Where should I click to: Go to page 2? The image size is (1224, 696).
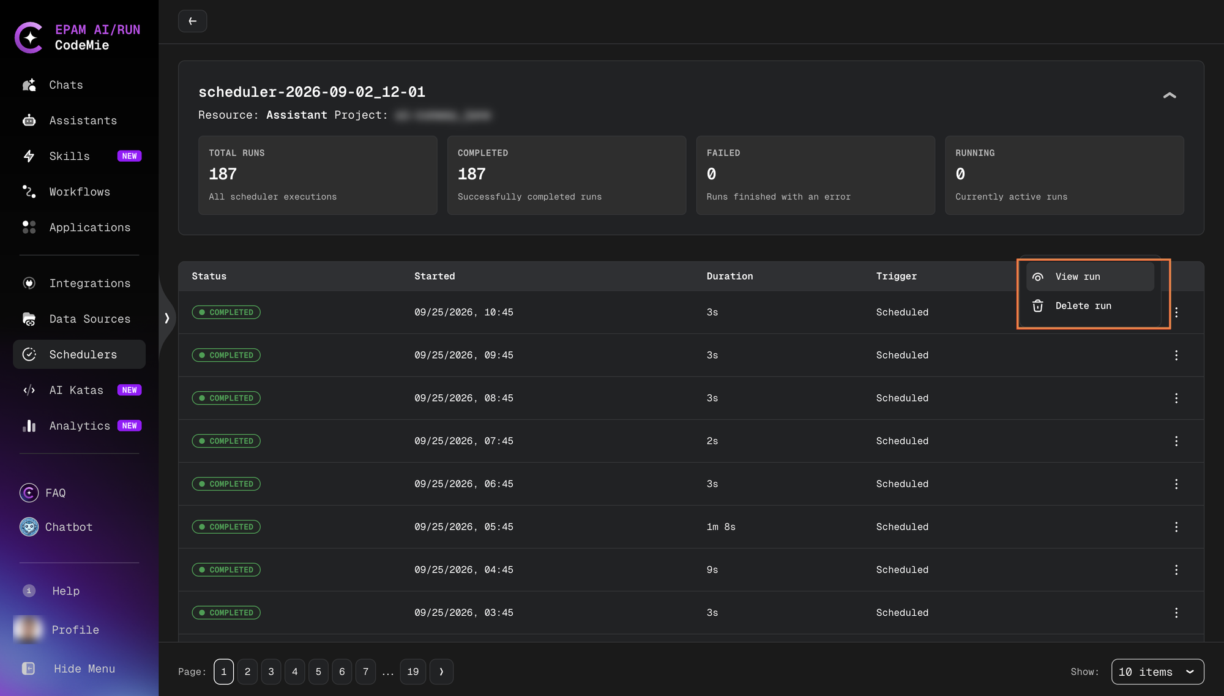(247, 672)
